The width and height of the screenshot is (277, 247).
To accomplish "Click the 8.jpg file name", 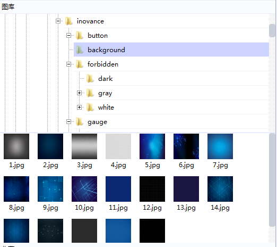I will point(16,208).
